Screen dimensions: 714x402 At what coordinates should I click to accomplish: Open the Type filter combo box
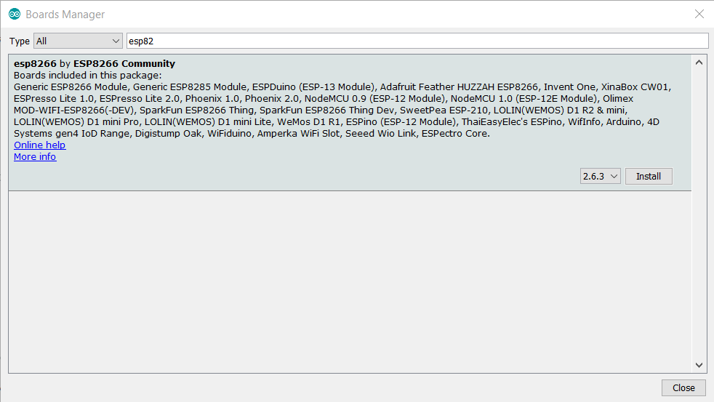[x=78, y=41]
